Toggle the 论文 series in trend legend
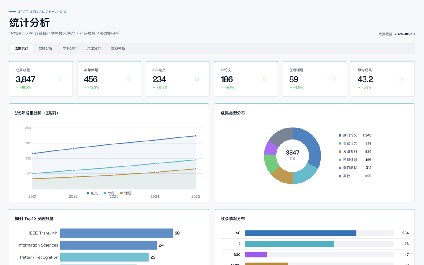Image resolution: width=424 pixels, height=265 pixels. 92,193
